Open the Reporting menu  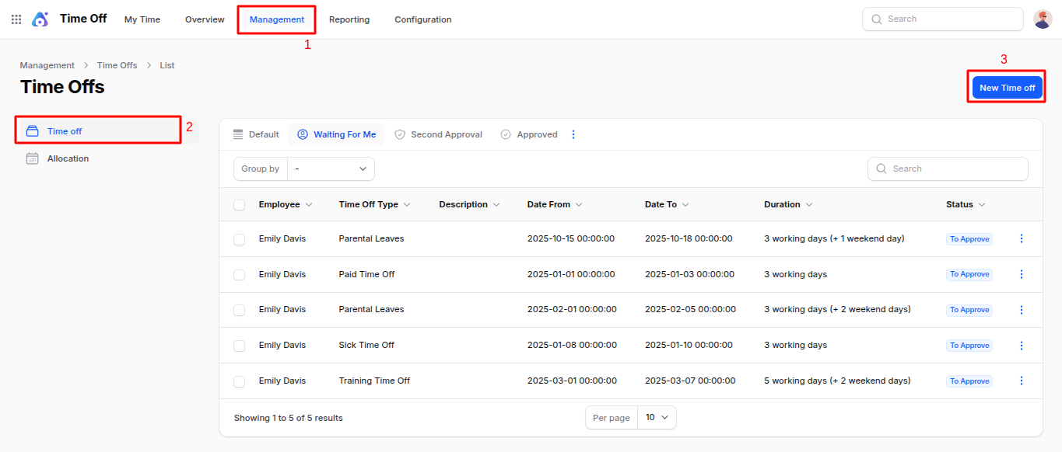(349, 19)
